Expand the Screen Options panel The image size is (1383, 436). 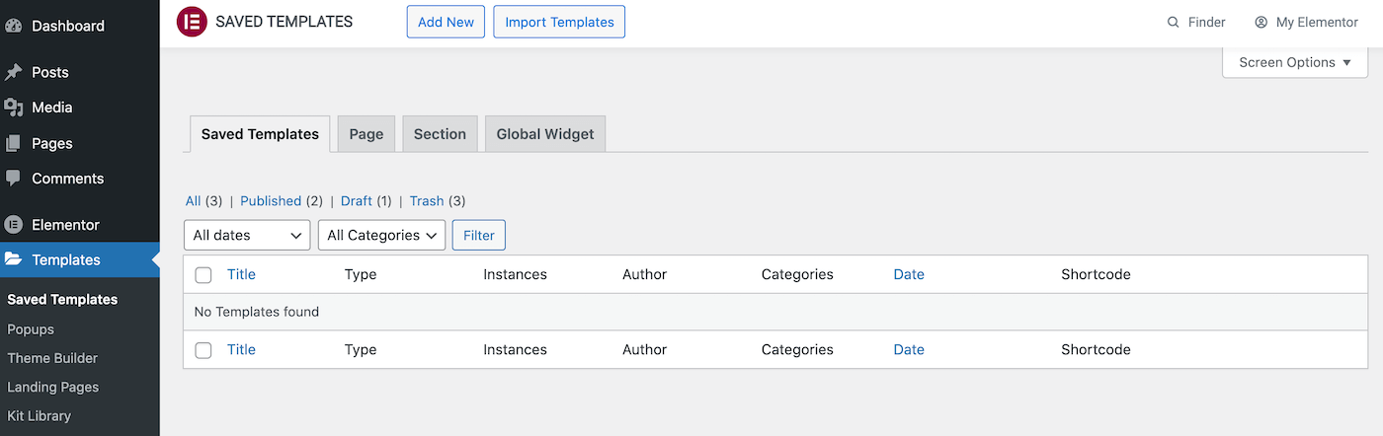[1294, 62]
